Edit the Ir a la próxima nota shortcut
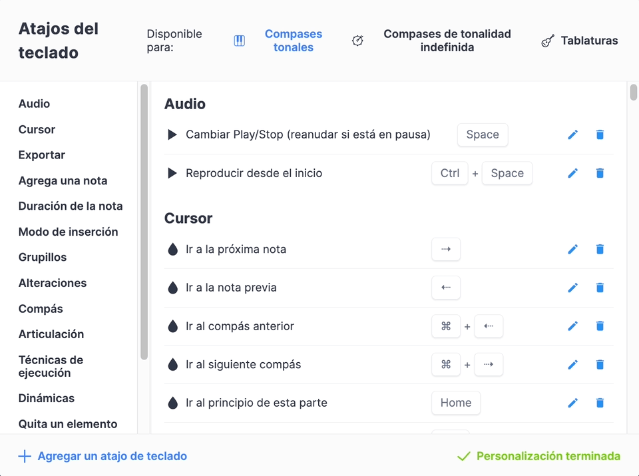The image size is (639, 476). (x=572, y=249)
